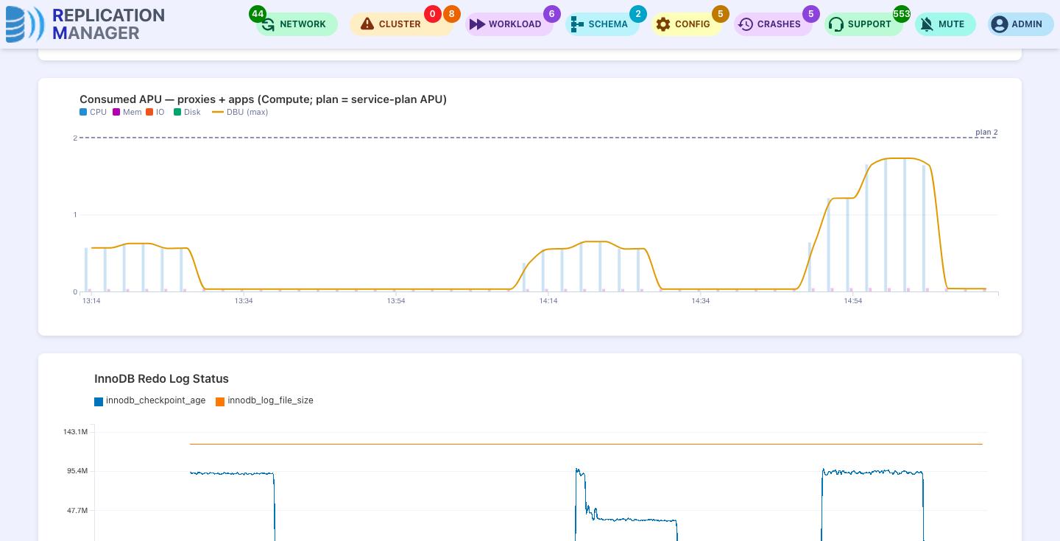Click the 'REPLICATION MANAGER' title text

109,24
